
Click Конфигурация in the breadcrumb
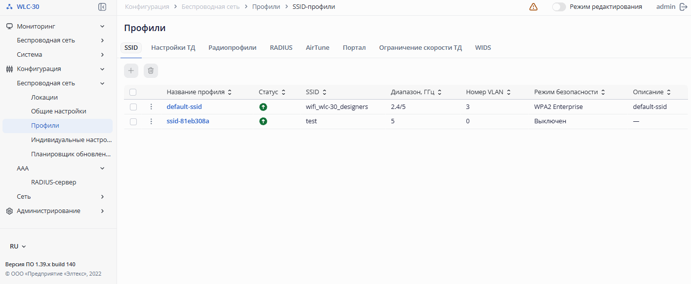[x=147, y=7]
